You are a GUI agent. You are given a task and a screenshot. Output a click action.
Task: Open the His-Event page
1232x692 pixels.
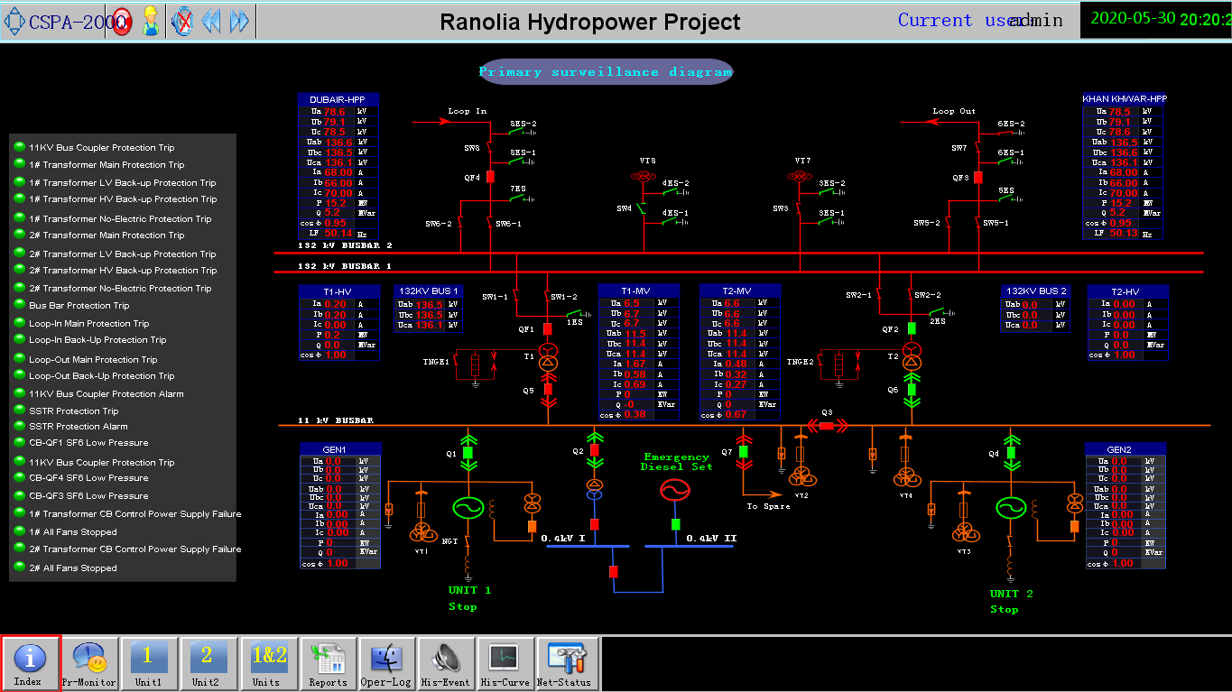pos(446,663)
